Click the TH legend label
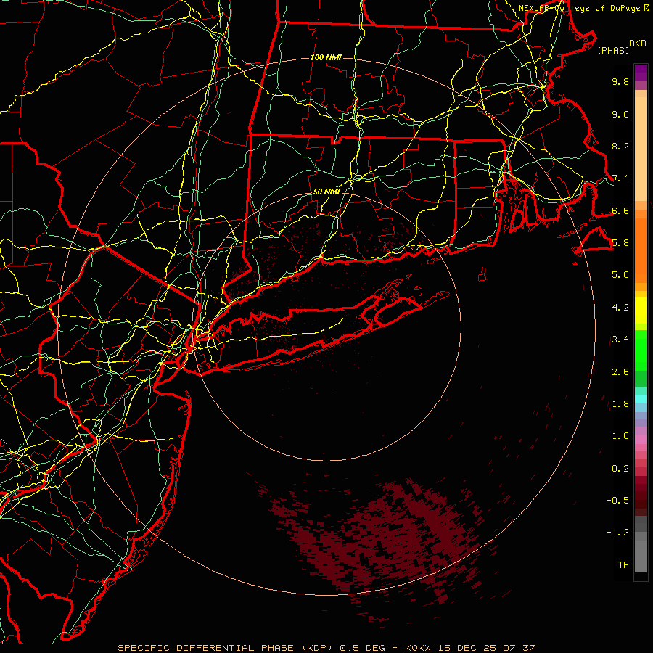The height and width of the screenshot is (653, 653). click(x=623, y=565)
